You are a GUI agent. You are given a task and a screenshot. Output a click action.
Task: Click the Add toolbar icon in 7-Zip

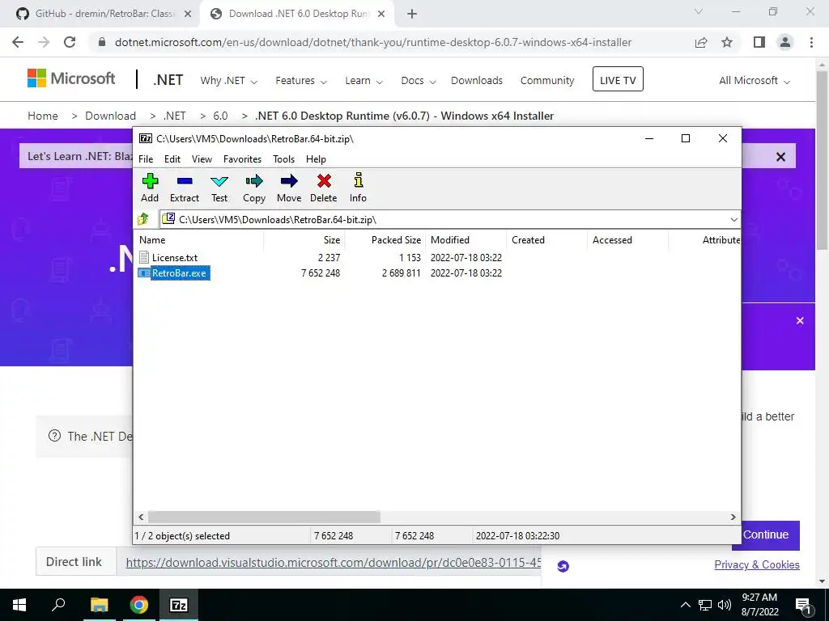coord(150,188)
